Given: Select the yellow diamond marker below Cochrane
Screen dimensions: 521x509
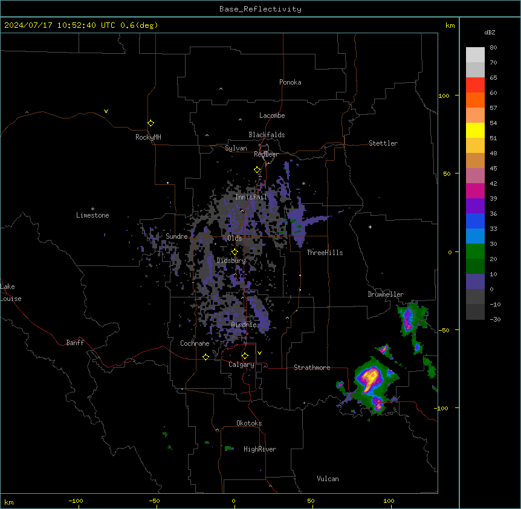Looking at the screenshot, I should click(x=205, y=357).
